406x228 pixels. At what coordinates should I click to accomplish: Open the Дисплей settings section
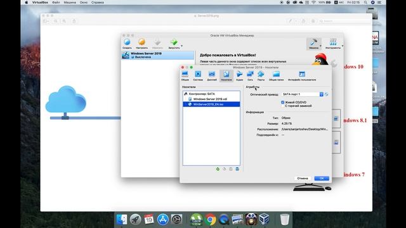[212, 76]
